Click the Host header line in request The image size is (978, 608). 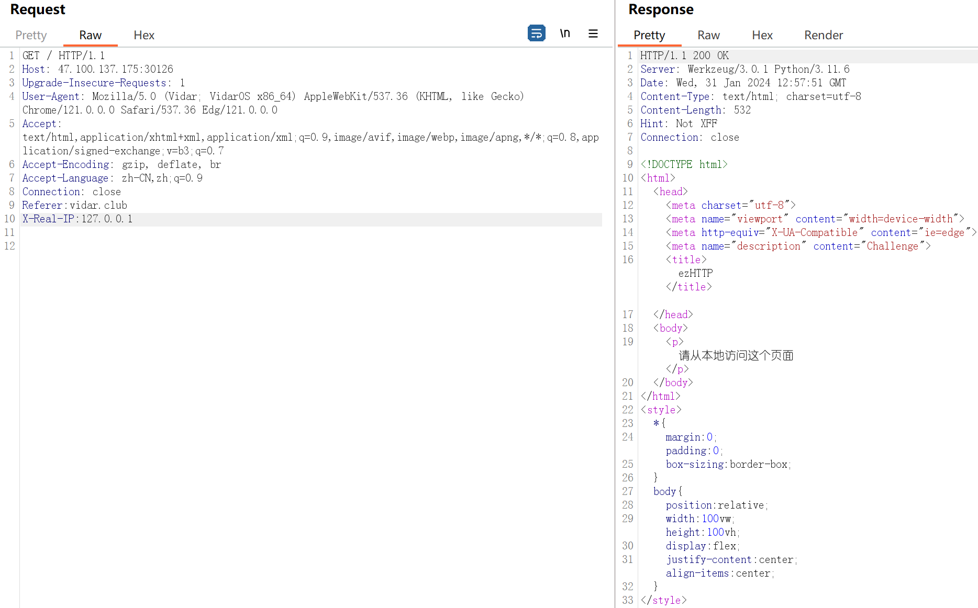97,70
